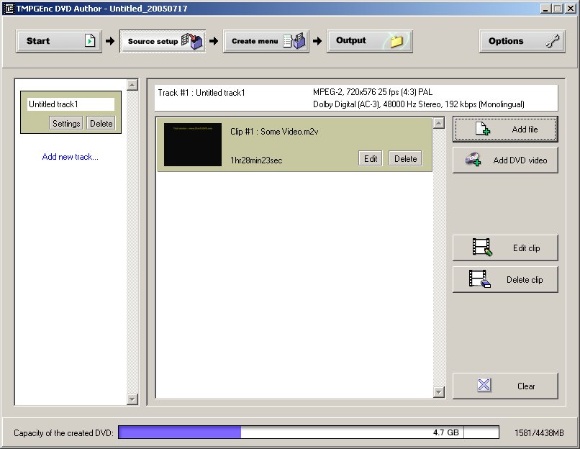
Task: Click the page icon on Start button
Action: point(90,40)
